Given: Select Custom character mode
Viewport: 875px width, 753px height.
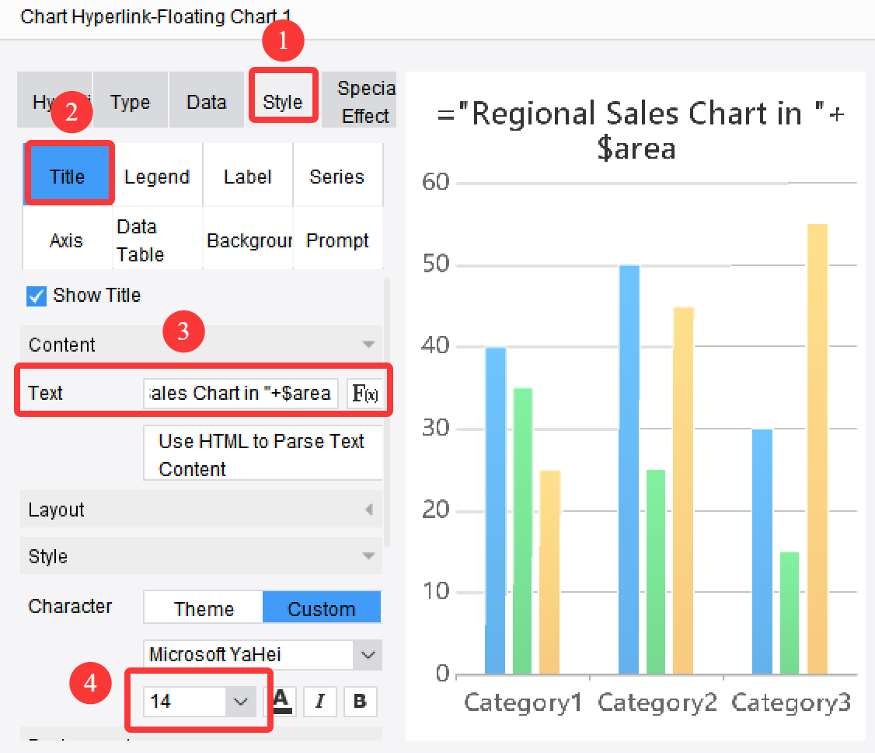Looking at the screenshot, I should [x=322, y=608].
